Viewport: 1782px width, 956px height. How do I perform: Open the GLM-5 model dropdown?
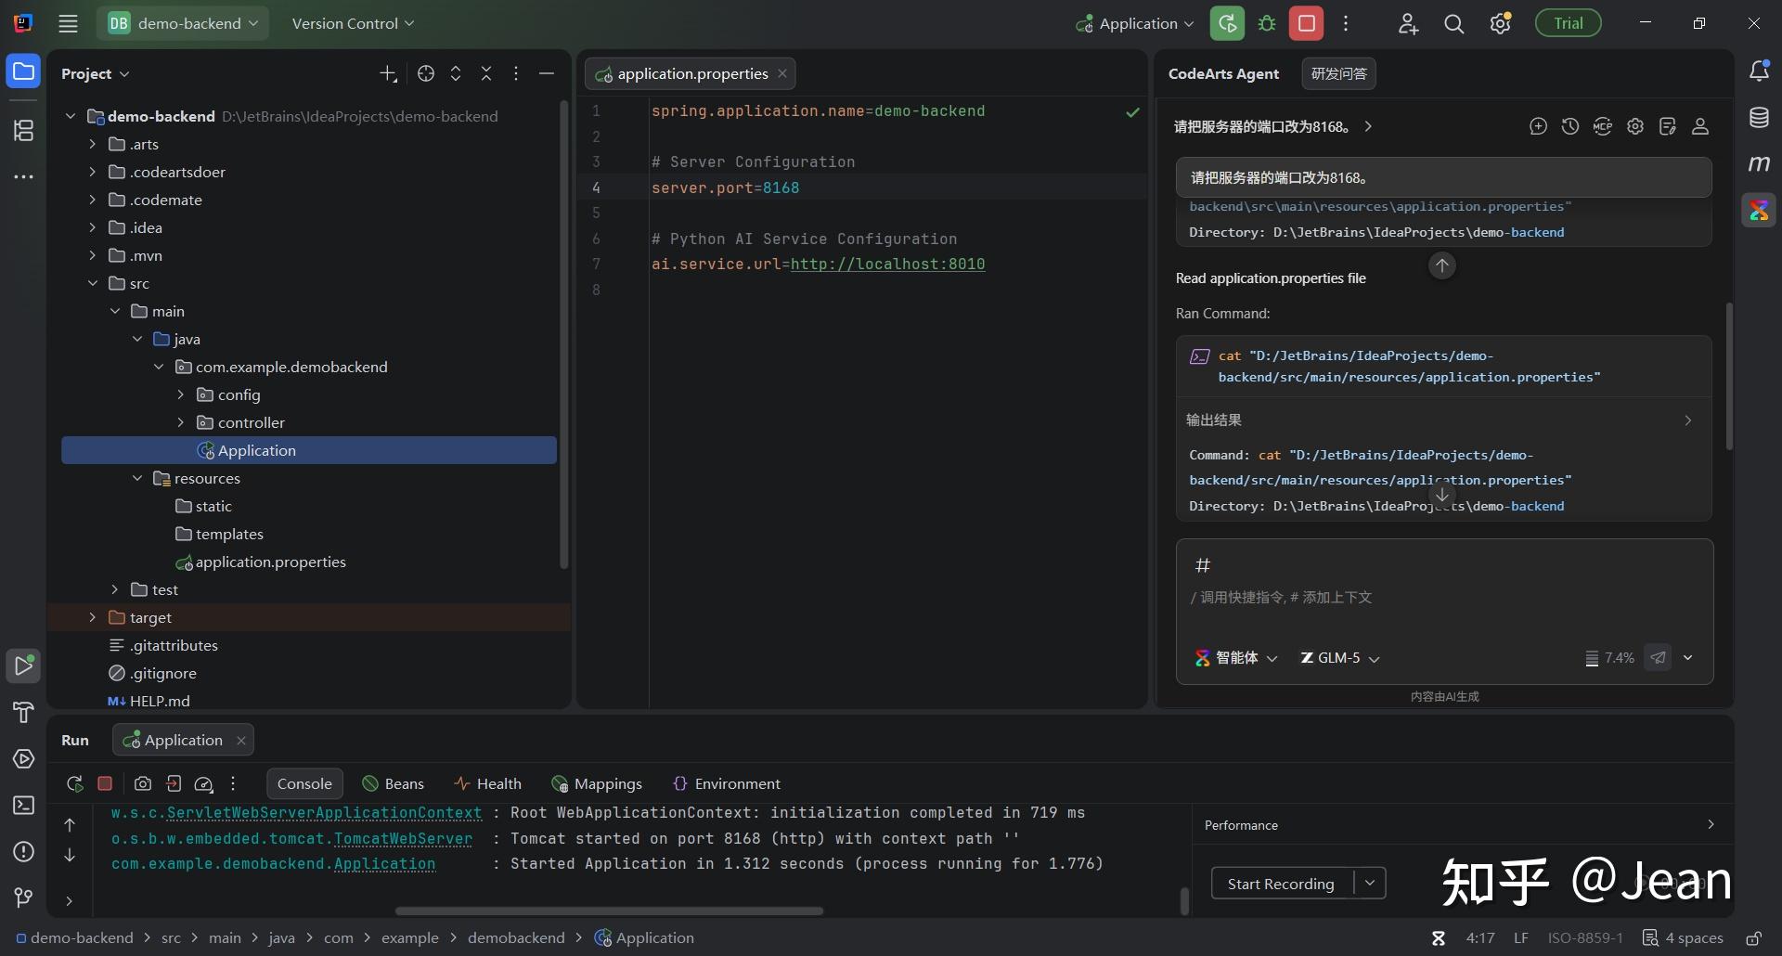coord(1339,657)
